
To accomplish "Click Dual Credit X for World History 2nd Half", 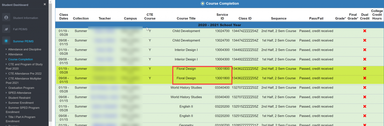I will [364, 88].
